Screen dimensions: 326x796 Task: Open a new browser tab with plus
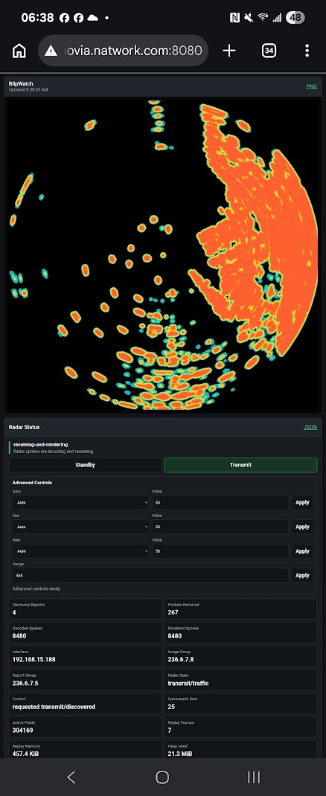coord(229,51)
